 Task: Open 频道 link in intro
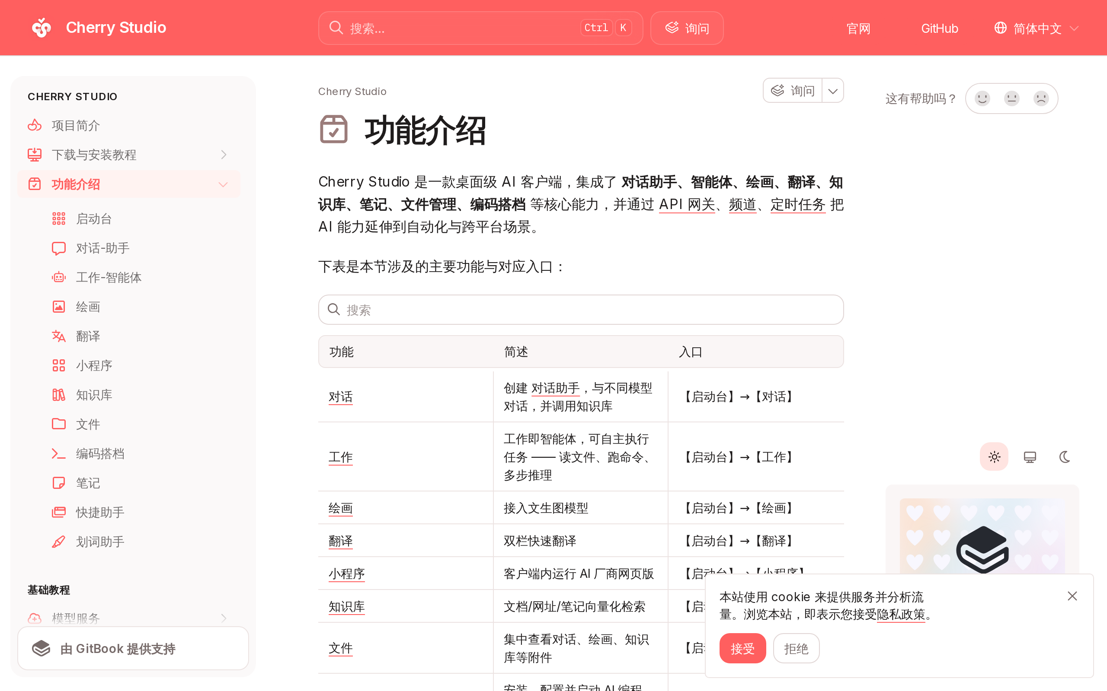(742, 204)
